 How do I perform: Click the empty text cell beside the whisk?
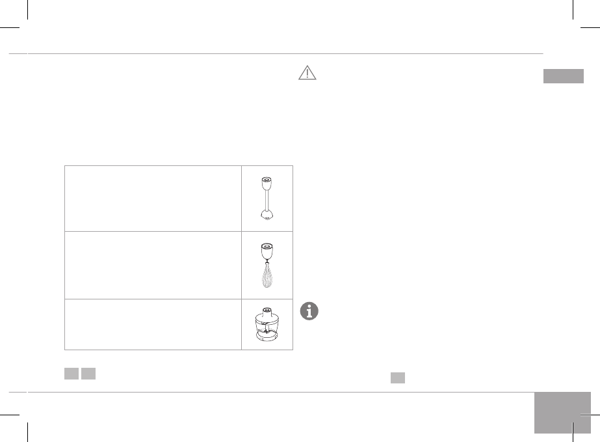153,264
